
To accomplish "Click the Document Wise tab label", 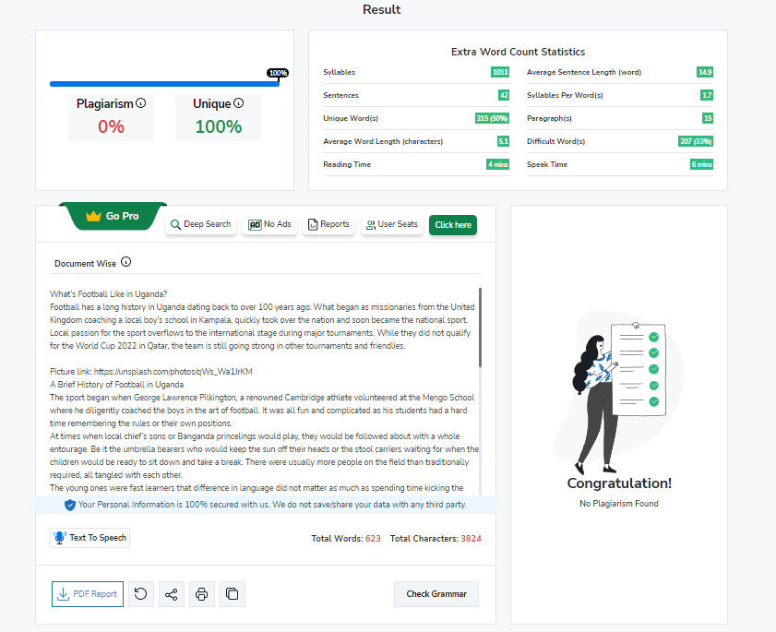I will (x=85, y=263).
